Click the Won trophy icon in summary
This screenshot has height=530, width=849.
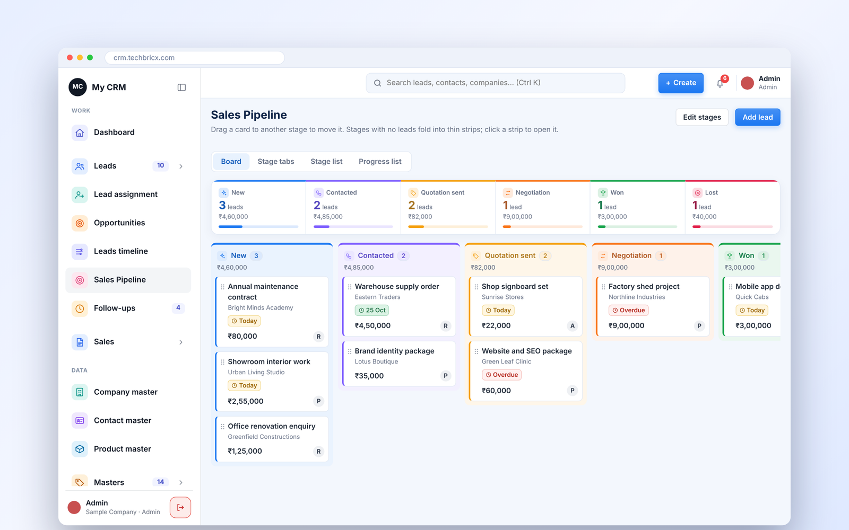point(603,193)
